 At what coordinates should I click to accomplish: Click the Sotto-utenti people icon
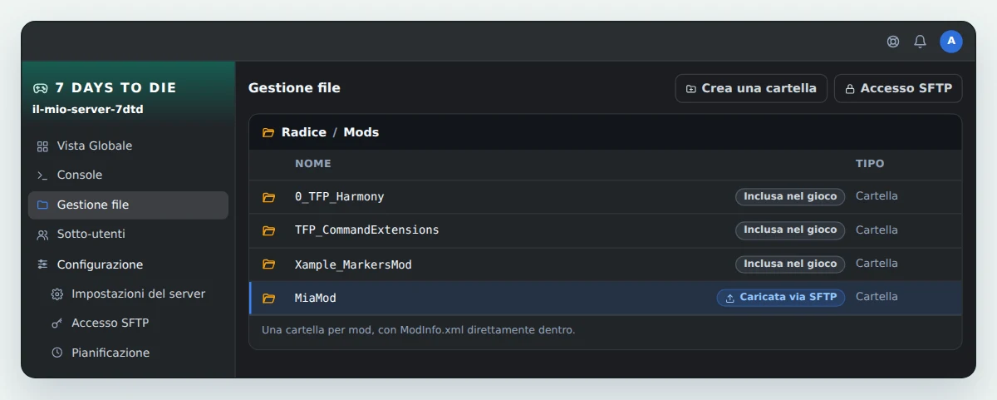click(42, 235)
